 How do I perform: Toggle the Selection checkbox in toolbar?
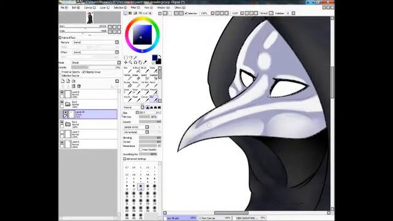186,14
